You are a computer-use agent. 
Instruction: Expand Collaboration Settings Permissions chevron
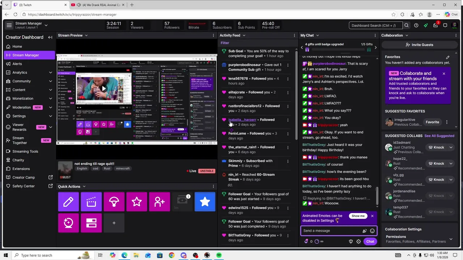[x=451, y=239]
